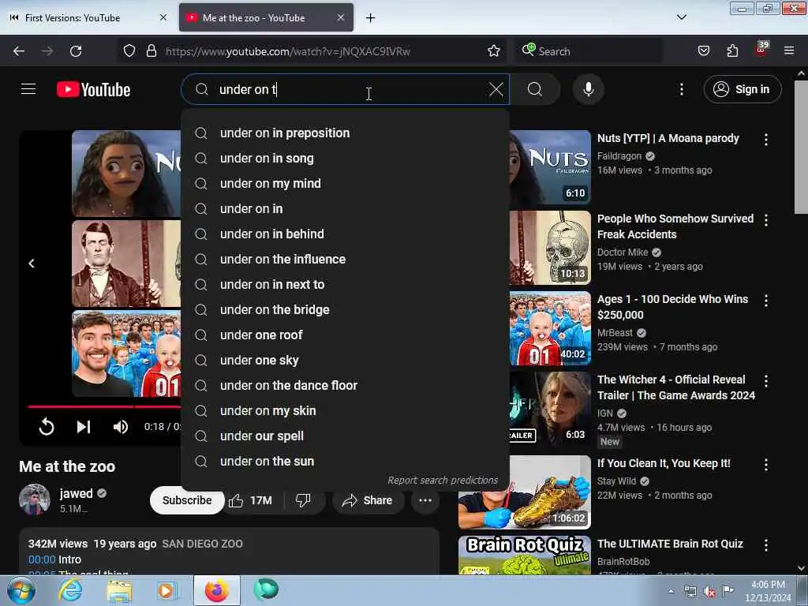Show previous endscreen suggestions arrow

click(32, 264)
